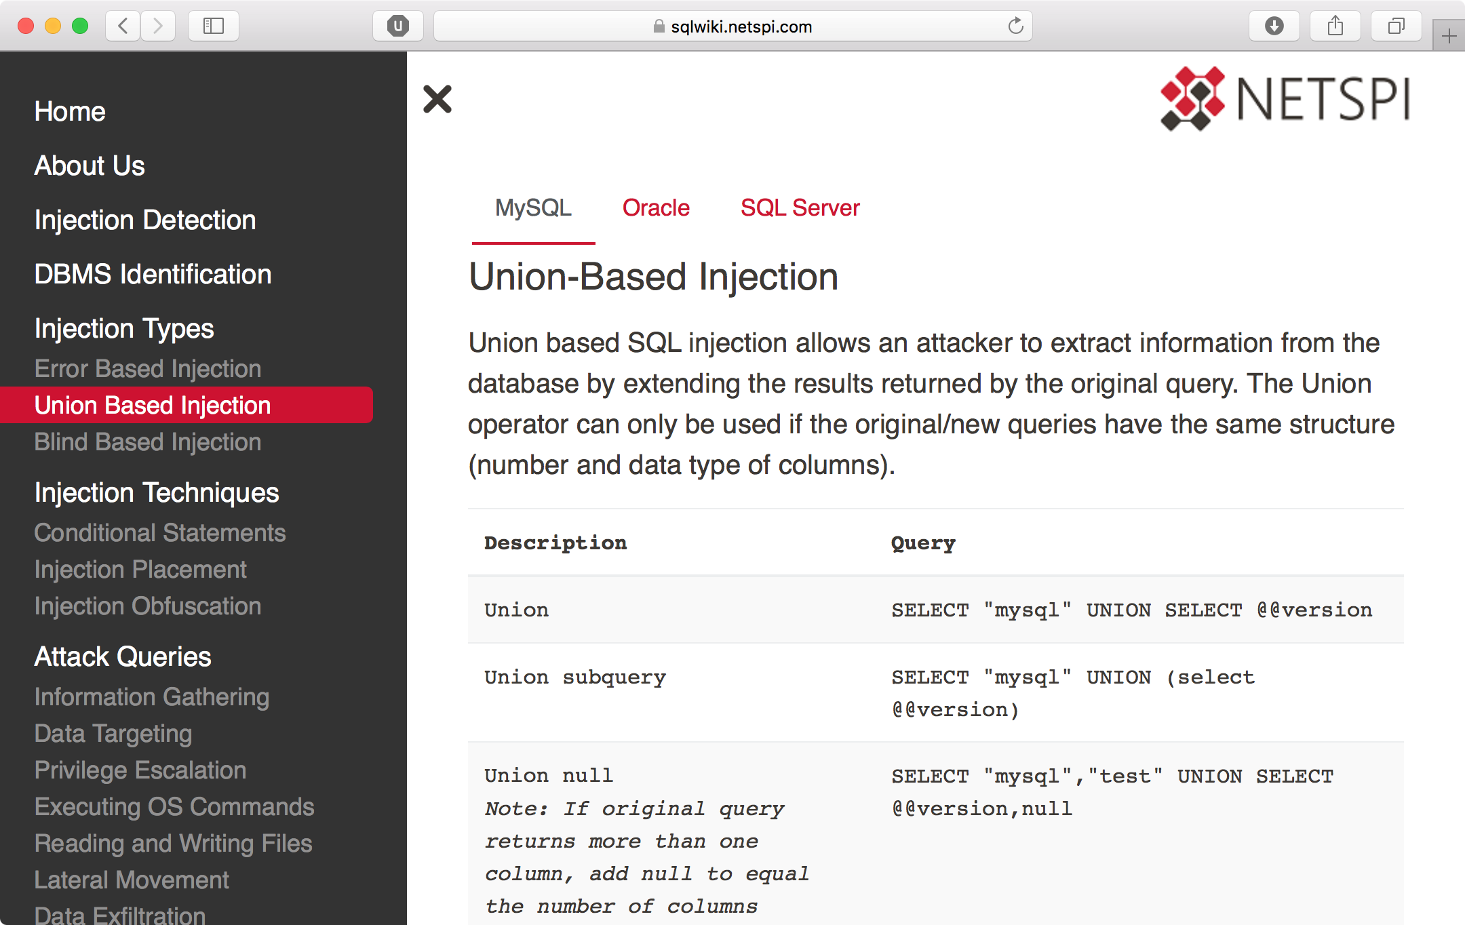1465x925 pixels.
Task: Open the About Us page
Action: (x=90, y=165)
